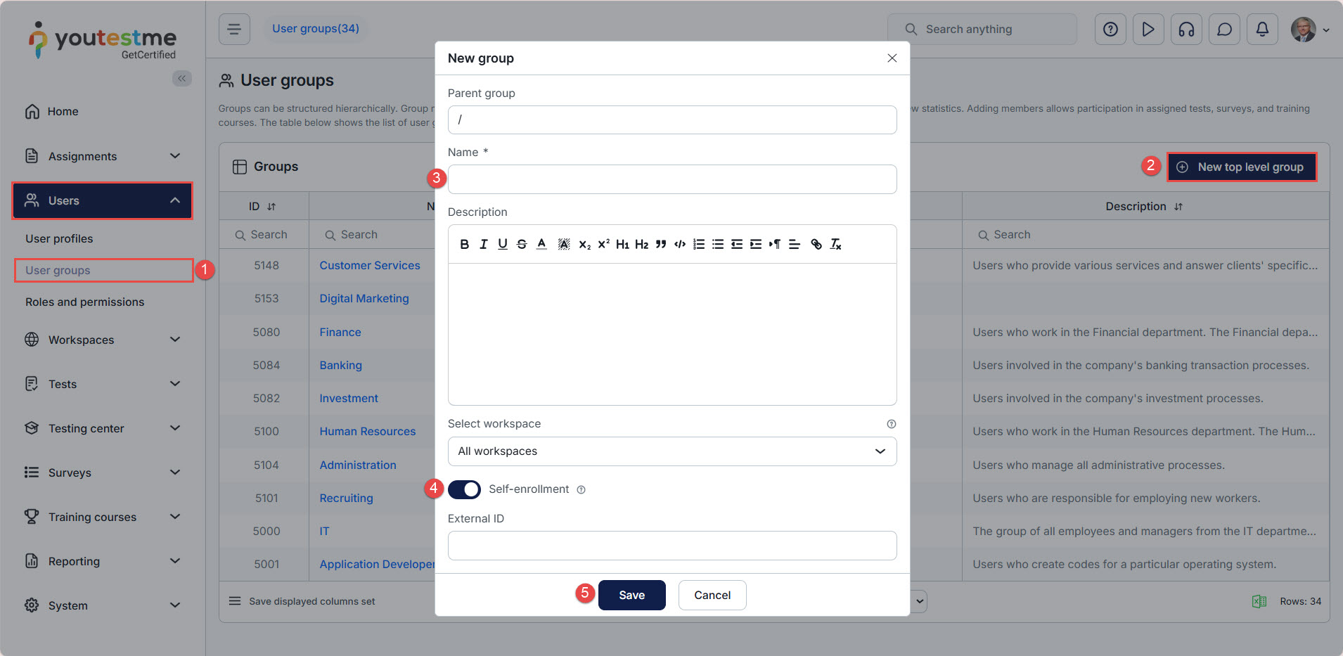The image size is (1343, 656).
Task: Expand the Assignments menu
Action: (103, 156)
